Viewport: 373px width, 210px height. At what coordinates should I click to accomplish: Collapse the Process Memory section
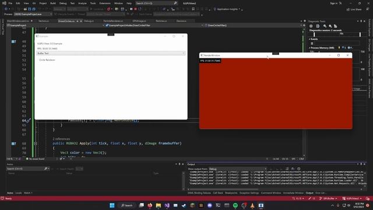[x=309, y=48]
